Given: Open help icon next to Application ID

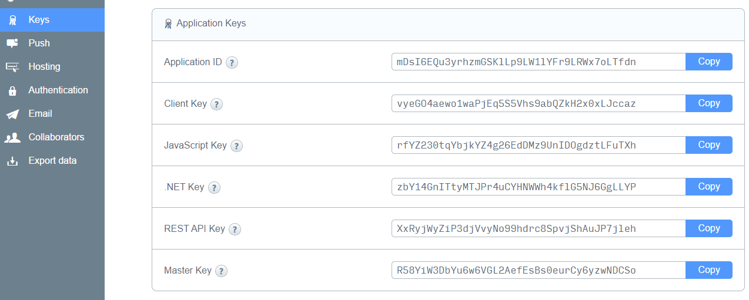Looking at the screenshot, I should click(x=232, y=62).
